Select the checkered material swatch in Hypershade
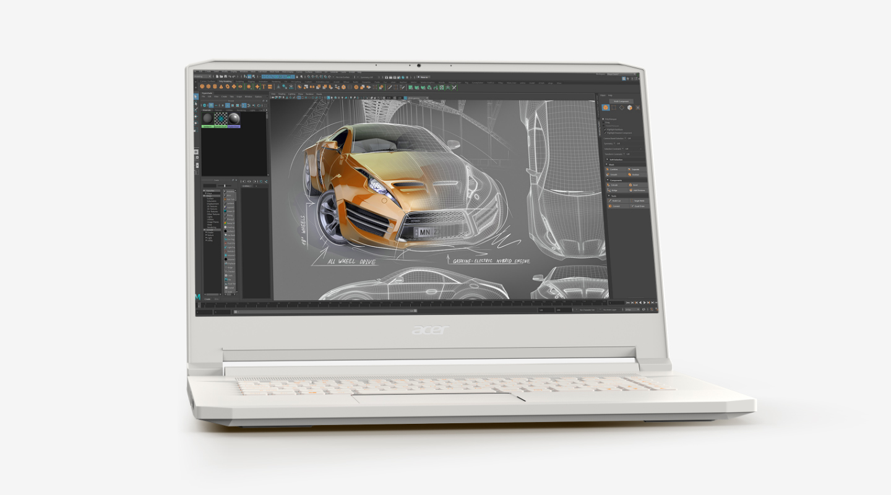Image resolution: width=891 pixels, height=495 pixels. [220, 118]
